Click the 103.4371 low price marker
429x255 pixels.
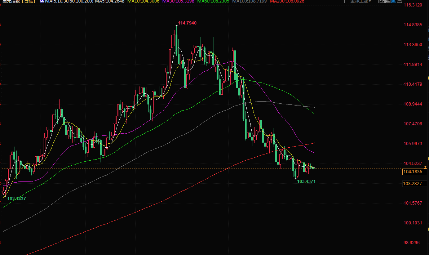pyautogui.click(x=306, y=182)
